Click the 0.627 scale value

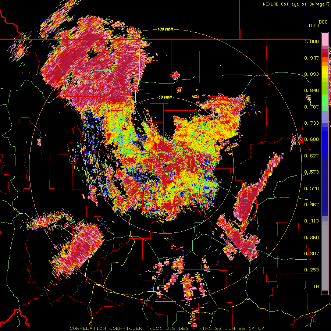tap(312, 156)
